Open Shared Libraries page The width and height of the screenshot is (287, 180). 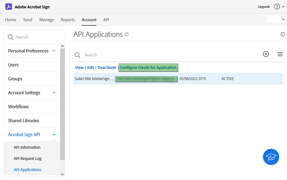click(x=23, y=121)
